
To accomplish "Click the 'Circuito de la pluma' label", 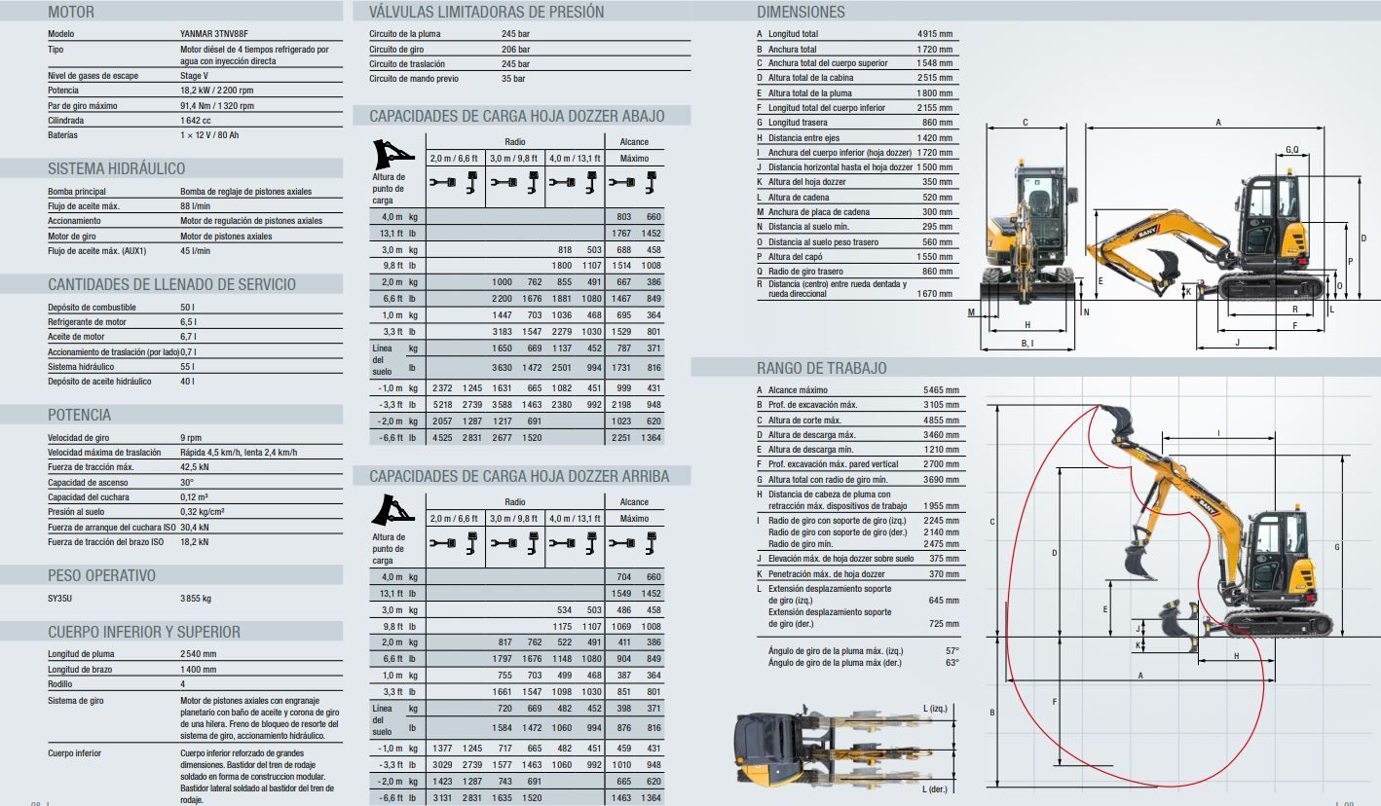I will click(x=407, y=34).
